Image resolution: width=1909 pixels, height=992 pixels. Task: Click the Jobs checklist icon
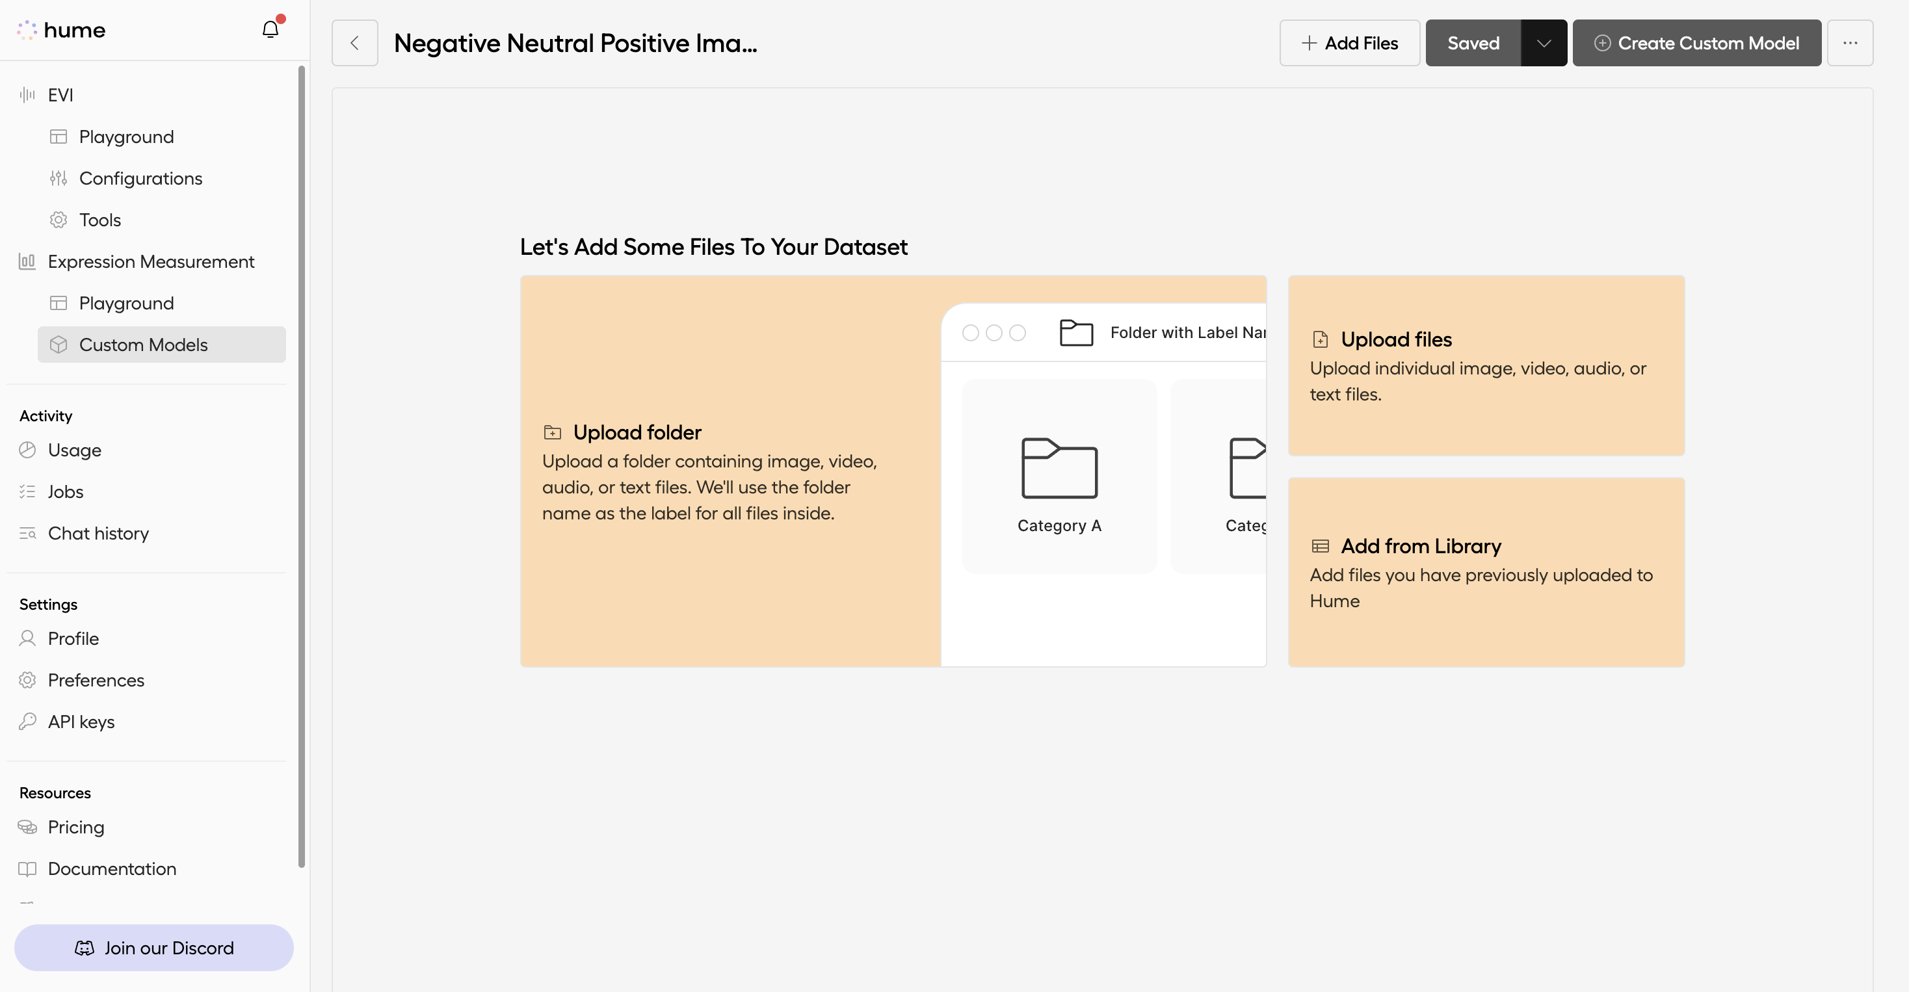tap(27, 491)
